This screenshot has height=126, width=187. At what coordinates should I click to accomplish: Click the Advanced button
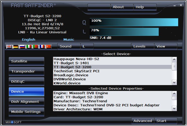tap(143, 121)
